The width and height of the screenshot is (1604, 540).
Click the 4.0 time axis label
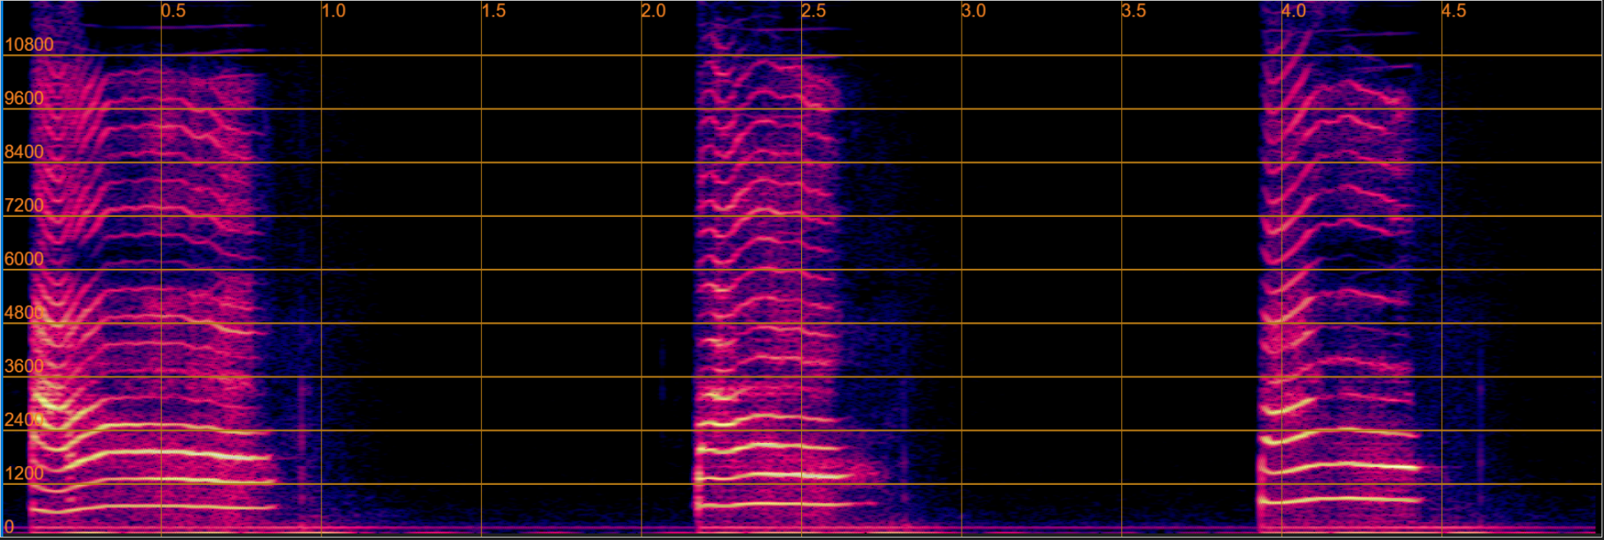coord(1293,12)
